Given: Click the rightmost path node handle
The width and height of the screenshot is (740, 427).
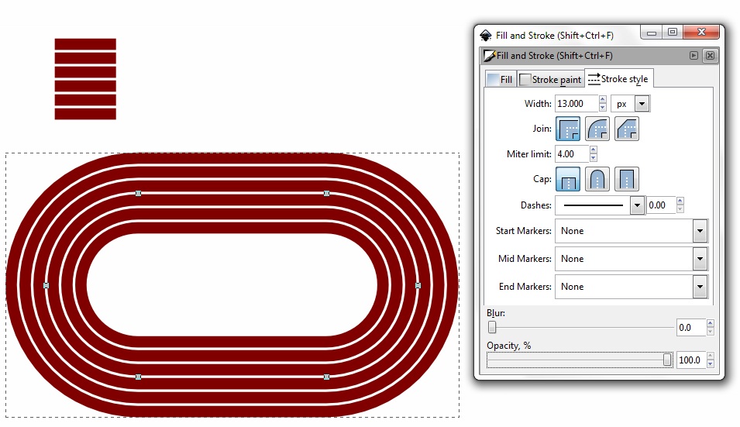Looking at the screenshot, I should point(418,285).
